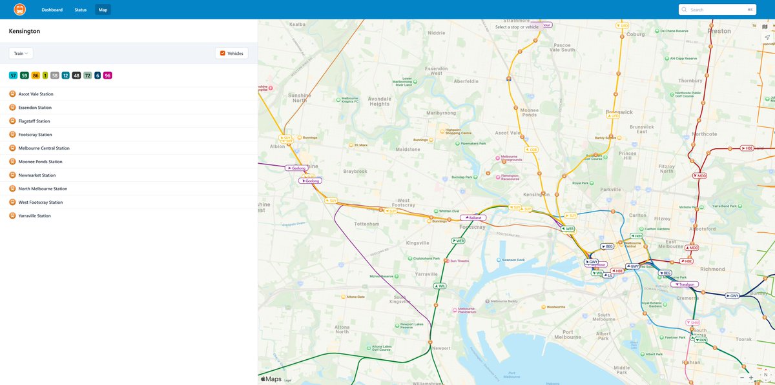Choose the magenta route 96 badge

pos(108,75)
